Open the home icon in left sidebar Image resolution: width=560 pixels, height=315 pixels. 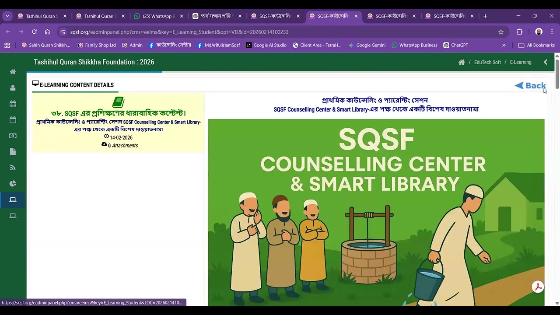13,72
